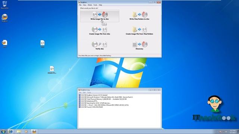Open the File menu in ImgBurn main window

[80, 5]
